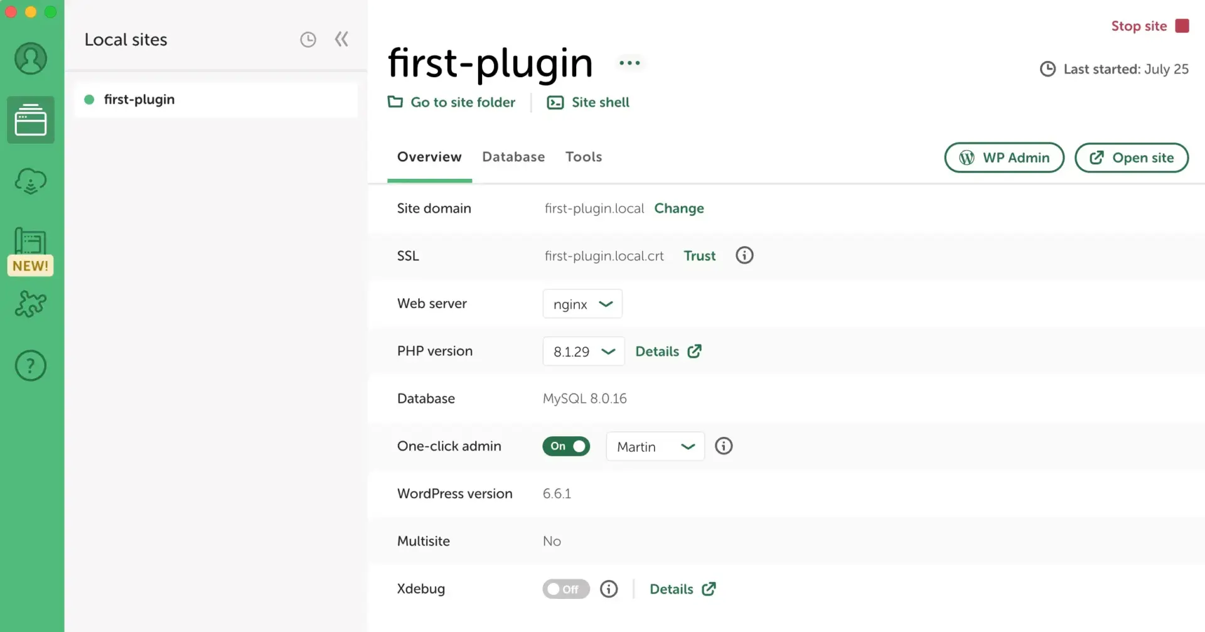Open the cloud backups icon in sidebar
This screenshot has width=1205, height=632.
(30, 181)
